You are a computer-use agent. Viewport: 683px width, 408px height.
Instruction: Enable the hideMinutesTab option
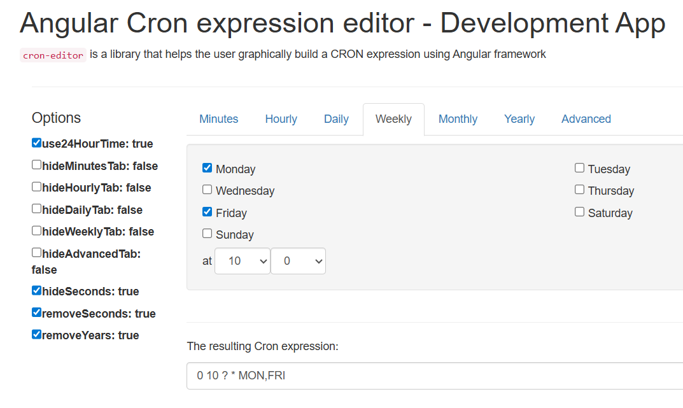[x=36, y=165]
